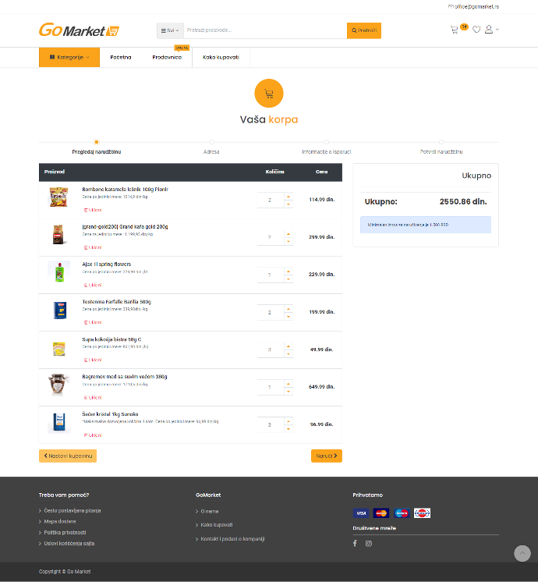
Task: Open the wishlist heart icon
Action: pos(476,30)
